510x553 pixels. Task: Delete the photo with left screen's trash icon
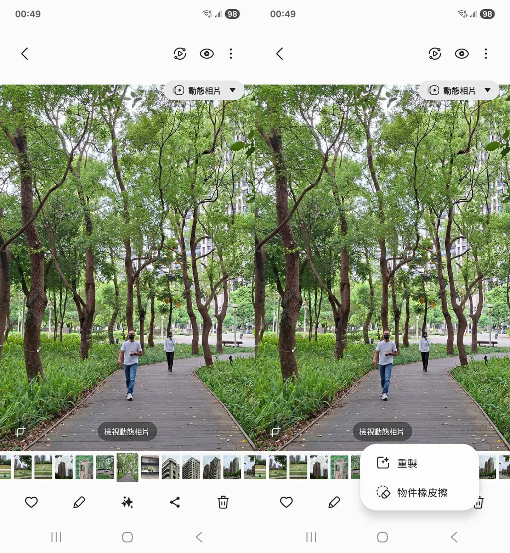click(x=223, y=502)
